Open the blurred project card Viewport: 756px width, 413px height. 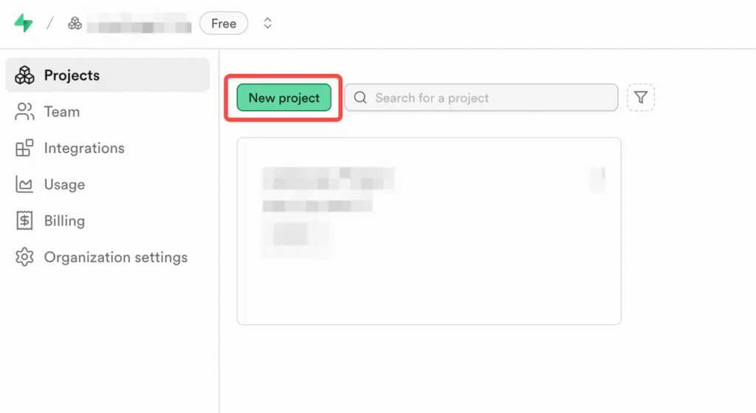click(428, 231)
